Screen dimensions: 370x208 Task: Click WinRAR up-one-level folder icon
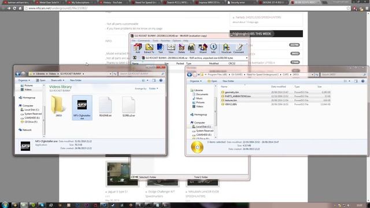135,58
